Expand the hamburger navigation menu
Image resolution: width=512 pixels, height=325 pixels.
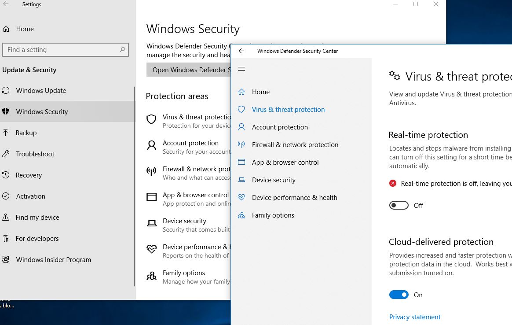241,69
